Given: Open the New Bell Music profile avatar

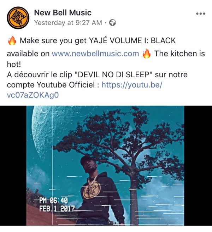Looking at the screenshot, I should (18, 18).
